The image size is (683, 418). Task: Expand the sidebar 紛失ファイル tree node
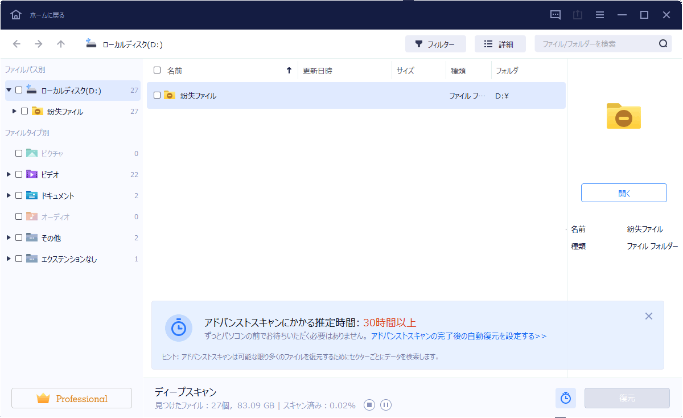pos(14,111)
